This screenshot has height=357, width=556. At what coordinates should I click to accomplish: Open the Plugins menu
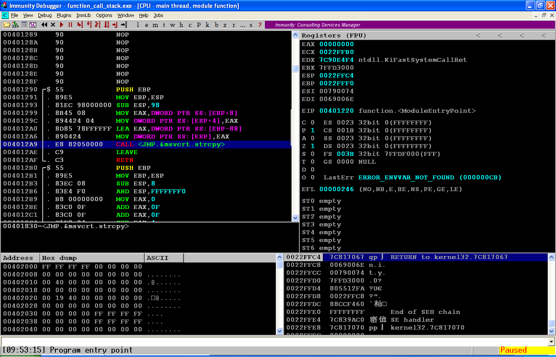coord(64,15)
